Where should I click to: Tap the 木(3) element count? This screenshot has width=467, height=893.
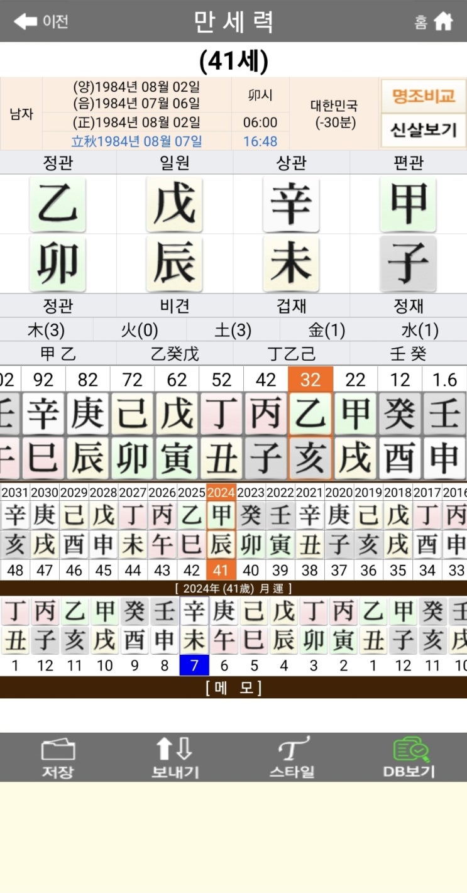tap(47, 330)
